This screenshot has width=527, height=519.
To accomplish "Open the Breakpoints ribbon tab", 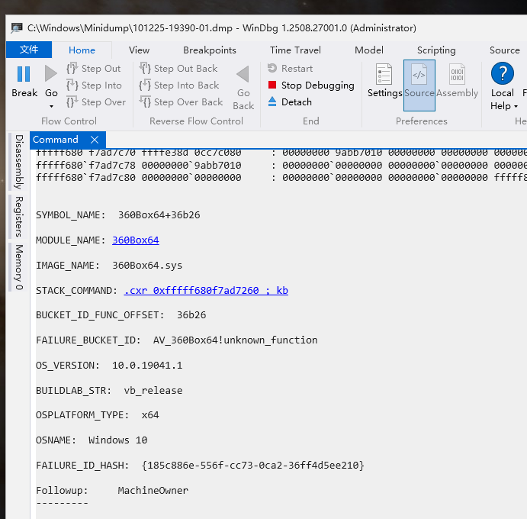I will pos(210,50).
